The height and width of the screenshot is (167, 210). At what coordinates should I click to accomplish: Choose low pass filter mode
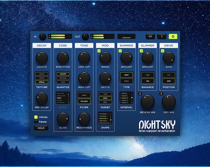point(84,101)
